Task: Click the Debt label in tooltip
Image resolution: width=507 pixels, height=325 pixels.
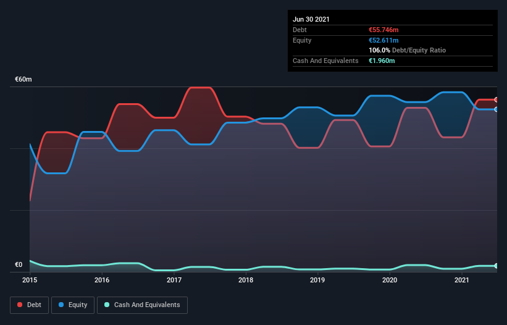Action: click(300, 30)
